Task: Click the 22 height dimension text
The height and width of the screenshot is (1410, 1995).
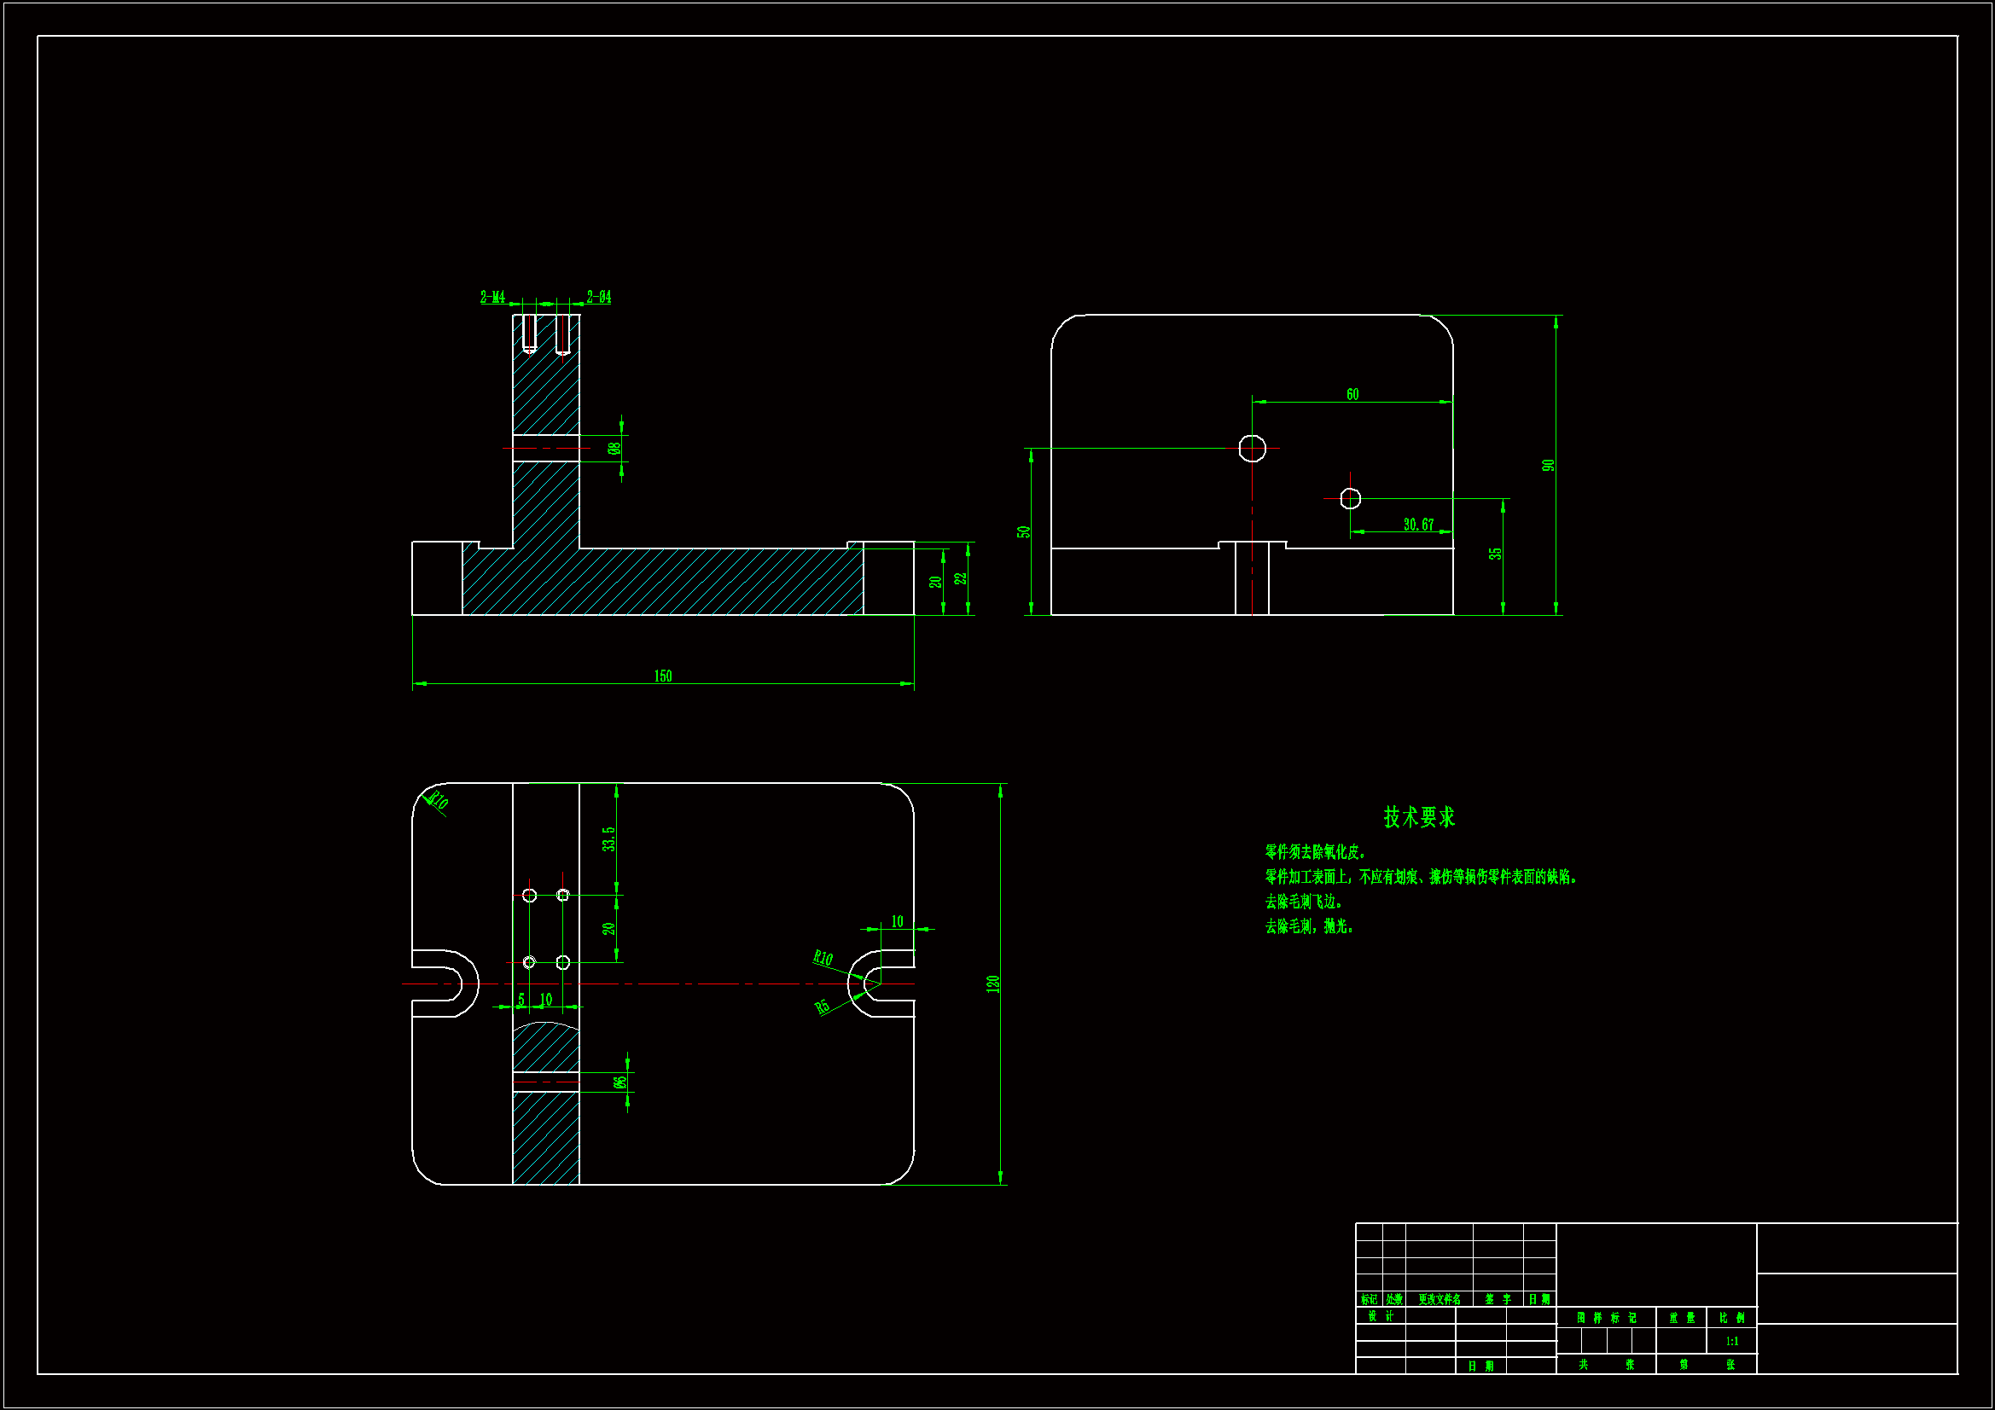Action: (960, 577)
